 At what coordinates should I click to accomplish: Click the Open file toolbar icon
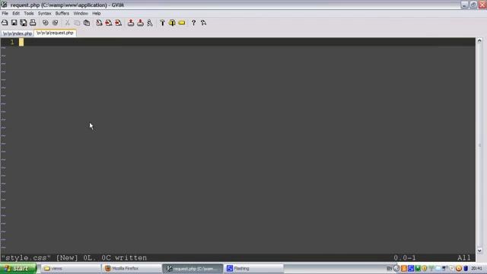pos(5,23)
